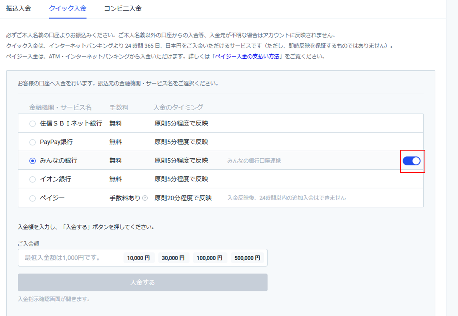458x316 pixels.
Task: Open the ペイジー入金の支払い方法 link
Action: click(x=247, y=56)
